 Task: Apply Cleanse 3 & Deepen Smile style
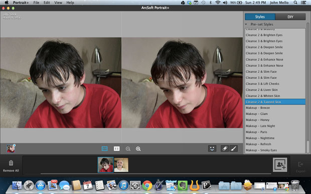275,53
